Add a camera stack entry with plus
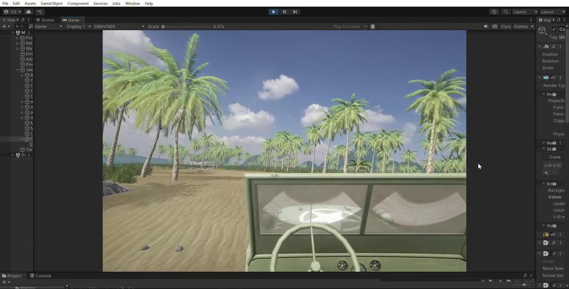 click(546, 173)
